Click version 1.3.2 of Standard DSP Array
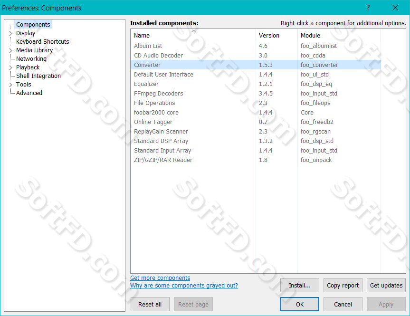This screenshot has height=316, width=410. [266, 141]
